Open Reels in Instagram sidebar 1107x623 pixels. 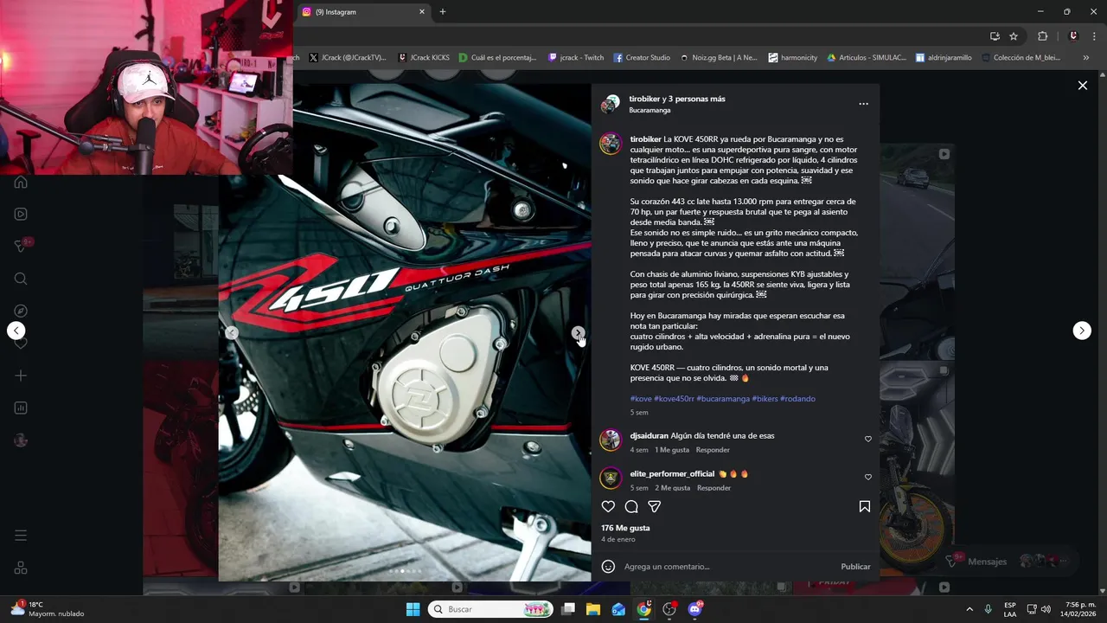tap(21, 214)
